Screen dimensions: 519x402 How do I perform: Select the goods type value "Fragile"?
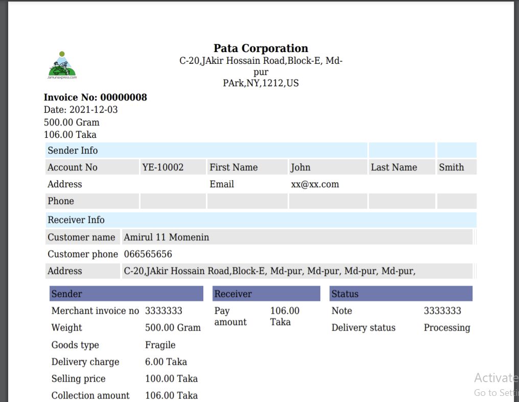(x=160, y=345)
